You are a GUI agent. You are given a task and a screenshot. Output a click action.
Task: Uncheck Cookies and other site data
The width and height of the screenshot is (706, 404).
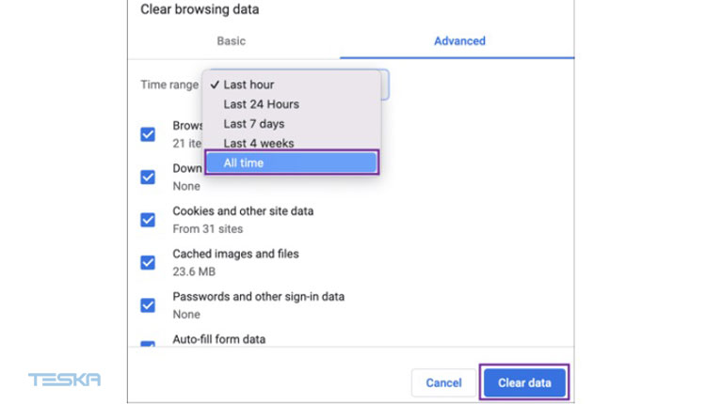point(148,220)
